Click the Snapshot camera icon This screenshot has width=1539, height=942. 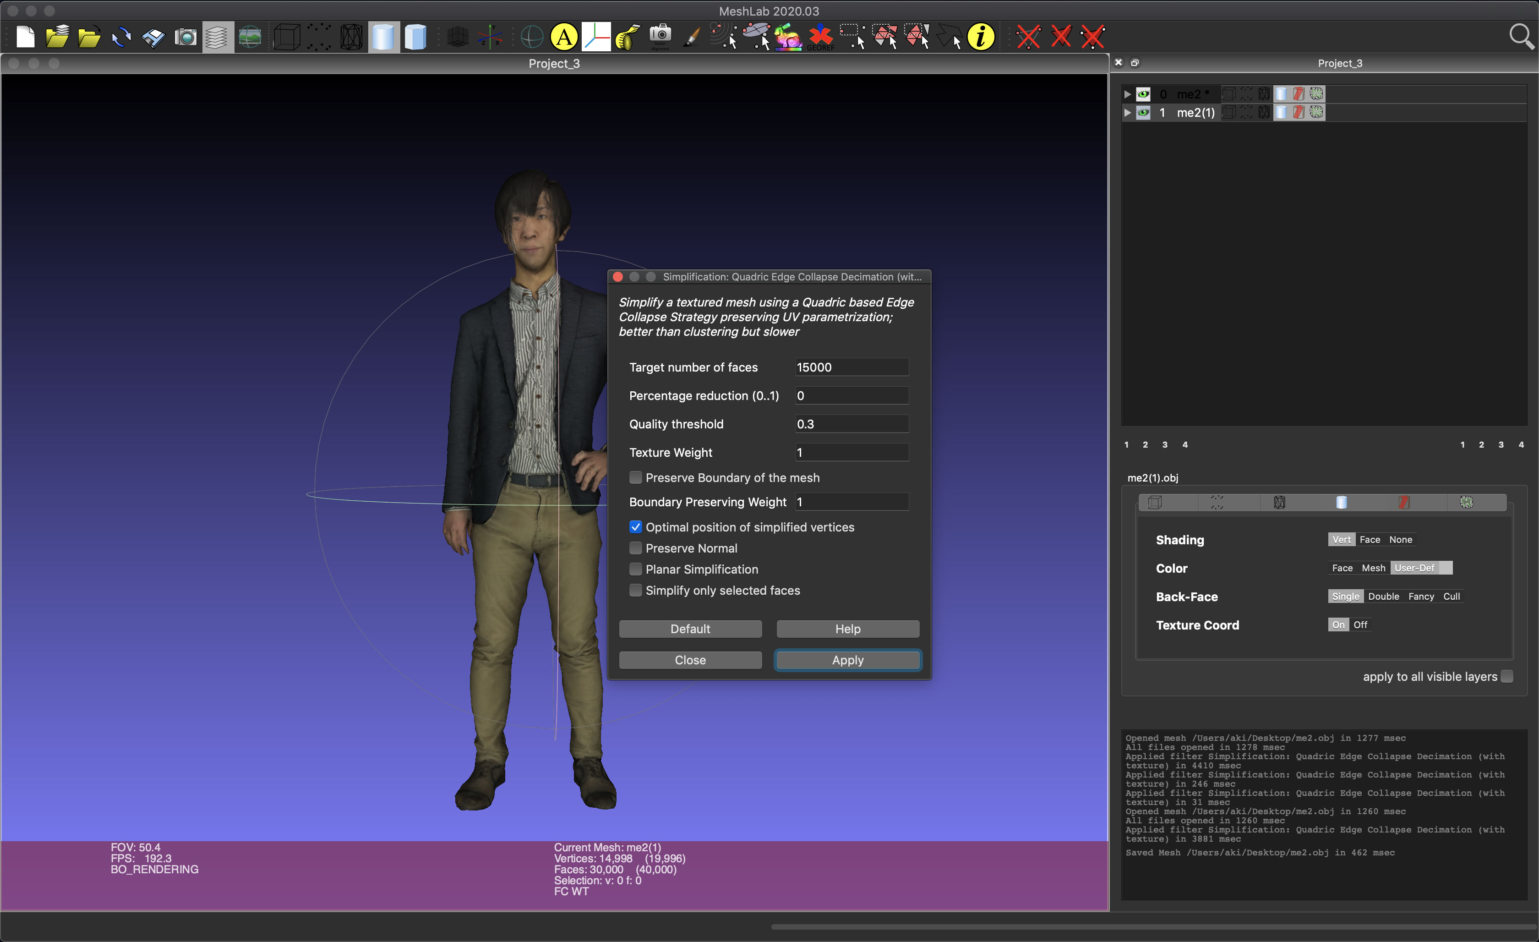tap(186, 37)
